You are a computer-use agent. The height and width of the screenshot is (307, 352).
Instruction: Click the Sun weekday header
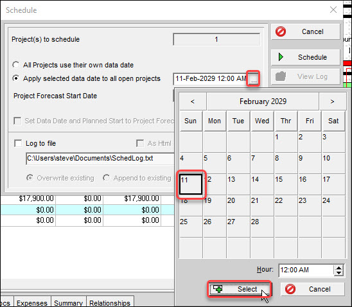(191, 121)
